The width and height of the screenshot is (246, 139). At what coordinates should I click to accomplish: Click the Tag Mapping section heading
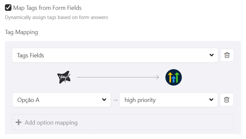pyautogui.click(x=22, y=32)
